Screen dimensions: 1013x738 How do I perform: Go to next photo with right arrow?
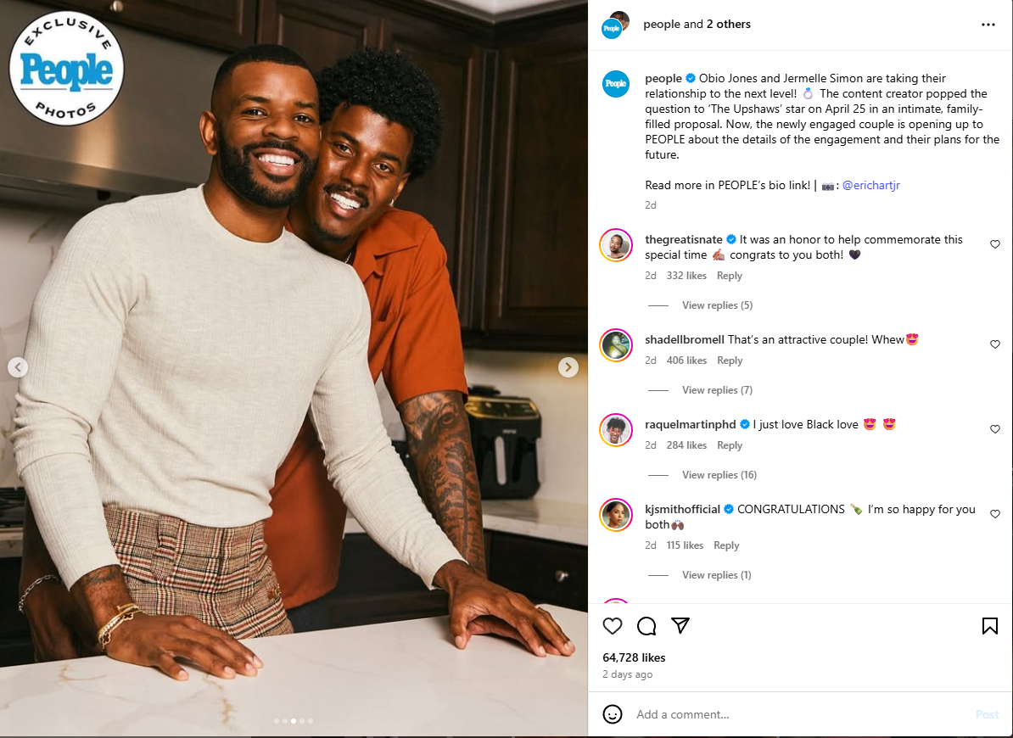568,366
